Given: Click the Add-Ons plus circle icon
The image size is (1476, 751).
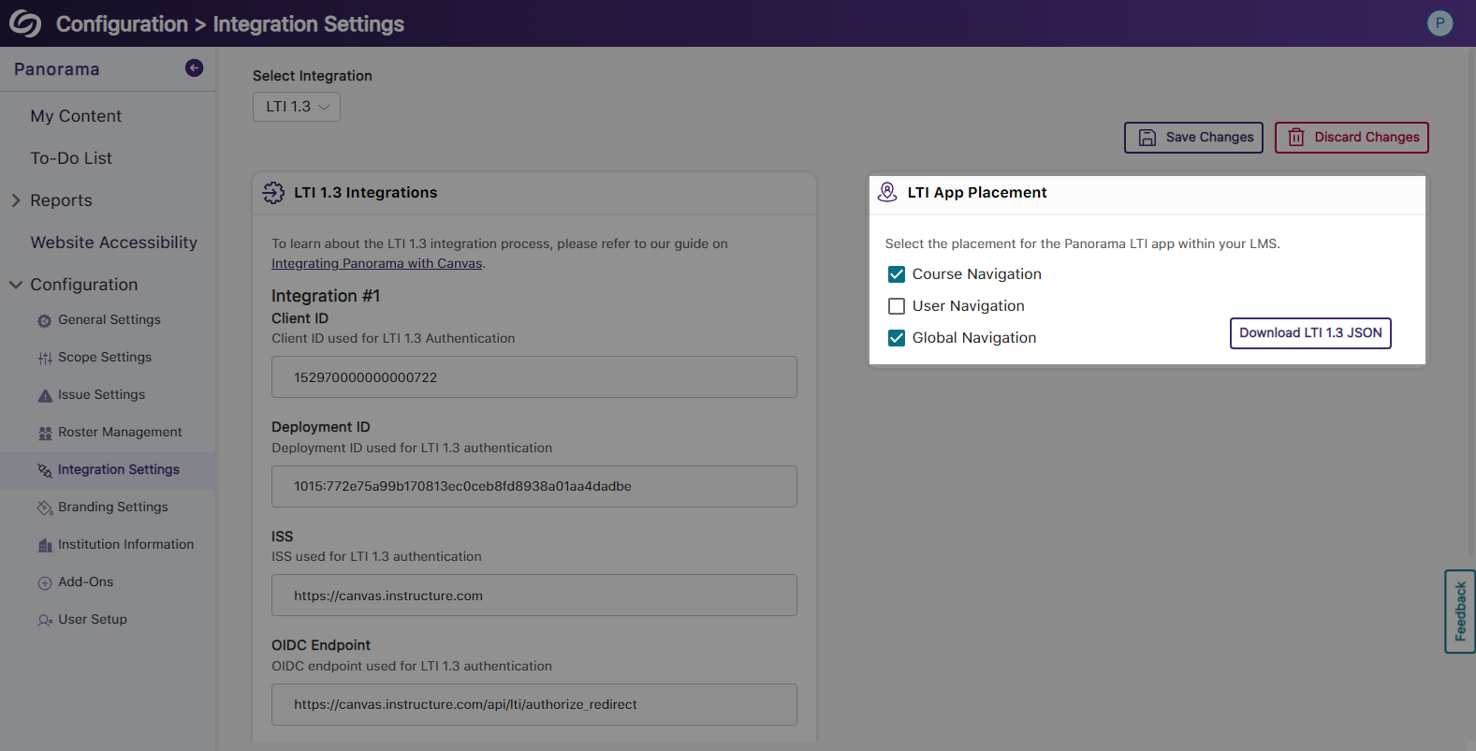Looking at the screenshot, I should pos(44,583).
